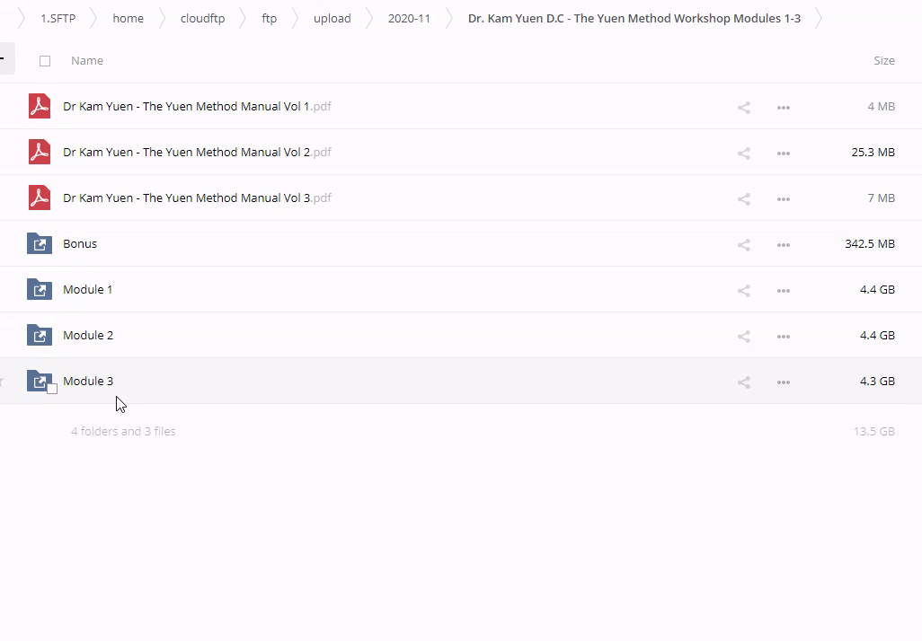Tick the checkbox on Module 3 folder
The width and height of the screenshot is (922, 641).
coord(52,389)
